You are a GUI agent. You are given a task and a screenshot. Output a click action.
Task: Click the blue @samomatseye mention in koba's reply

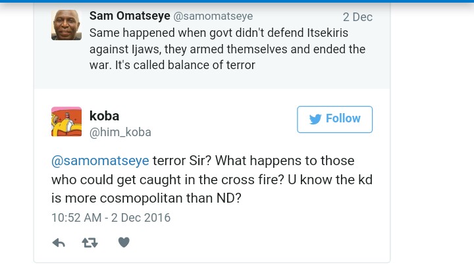coord(100,161)
